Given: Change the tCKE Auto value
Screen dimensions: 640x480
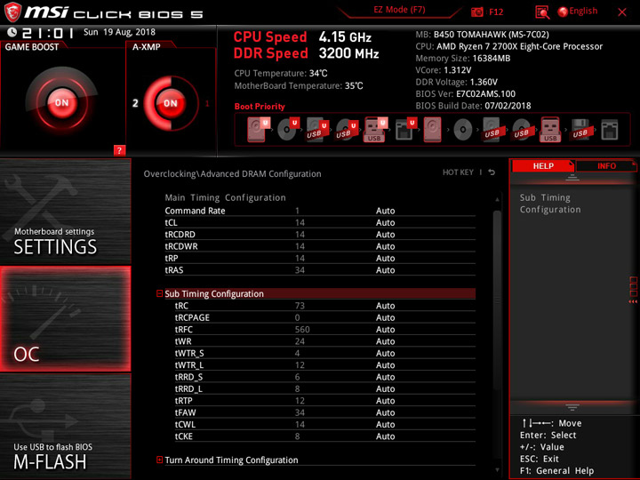Looking at the screenshot, I should 385,436.
